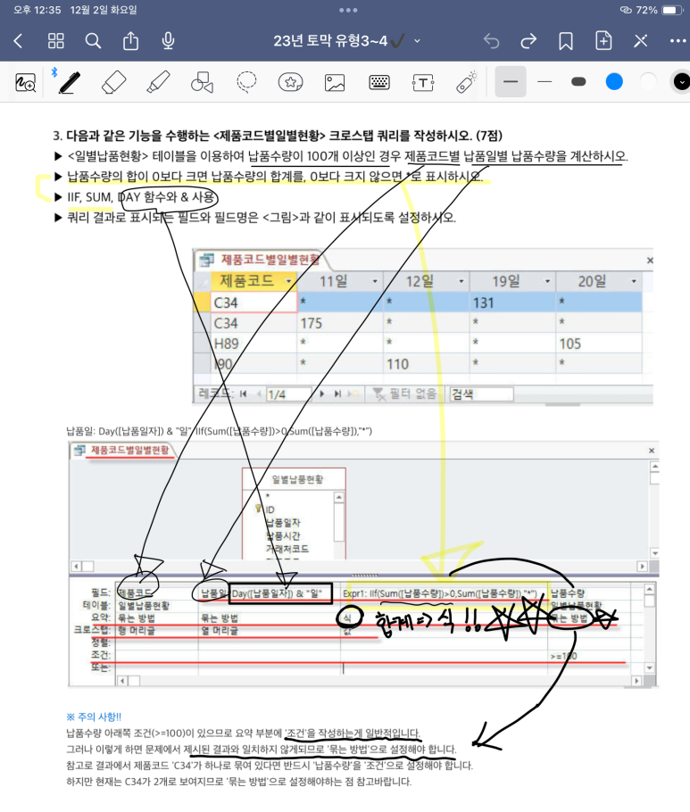This screenshot has height=812, width=690.
Task: Choose the thick stroke width
Action: tap(511, 82)
